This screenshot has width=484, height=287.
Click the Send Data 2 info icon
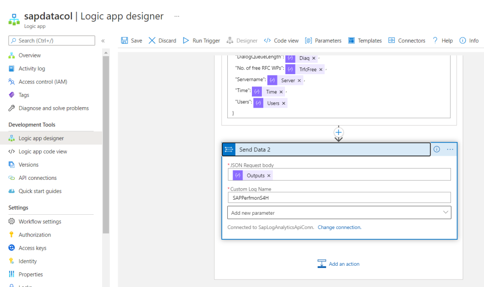[436, 149]
